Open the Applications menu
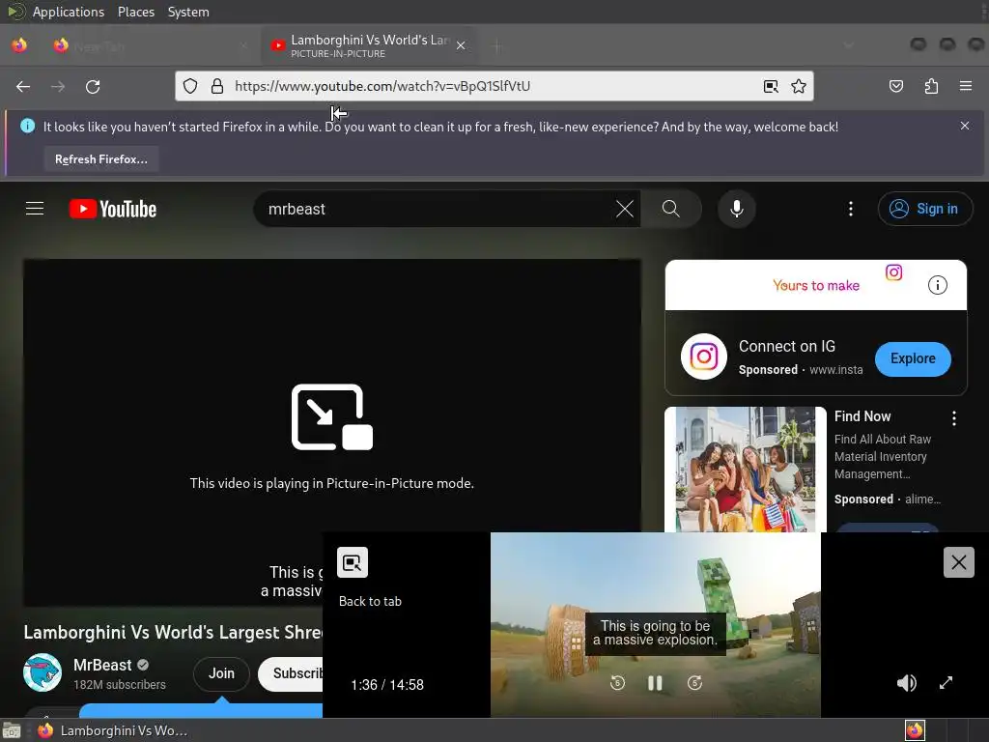989x742 pixels. click(x=69, y=12)
